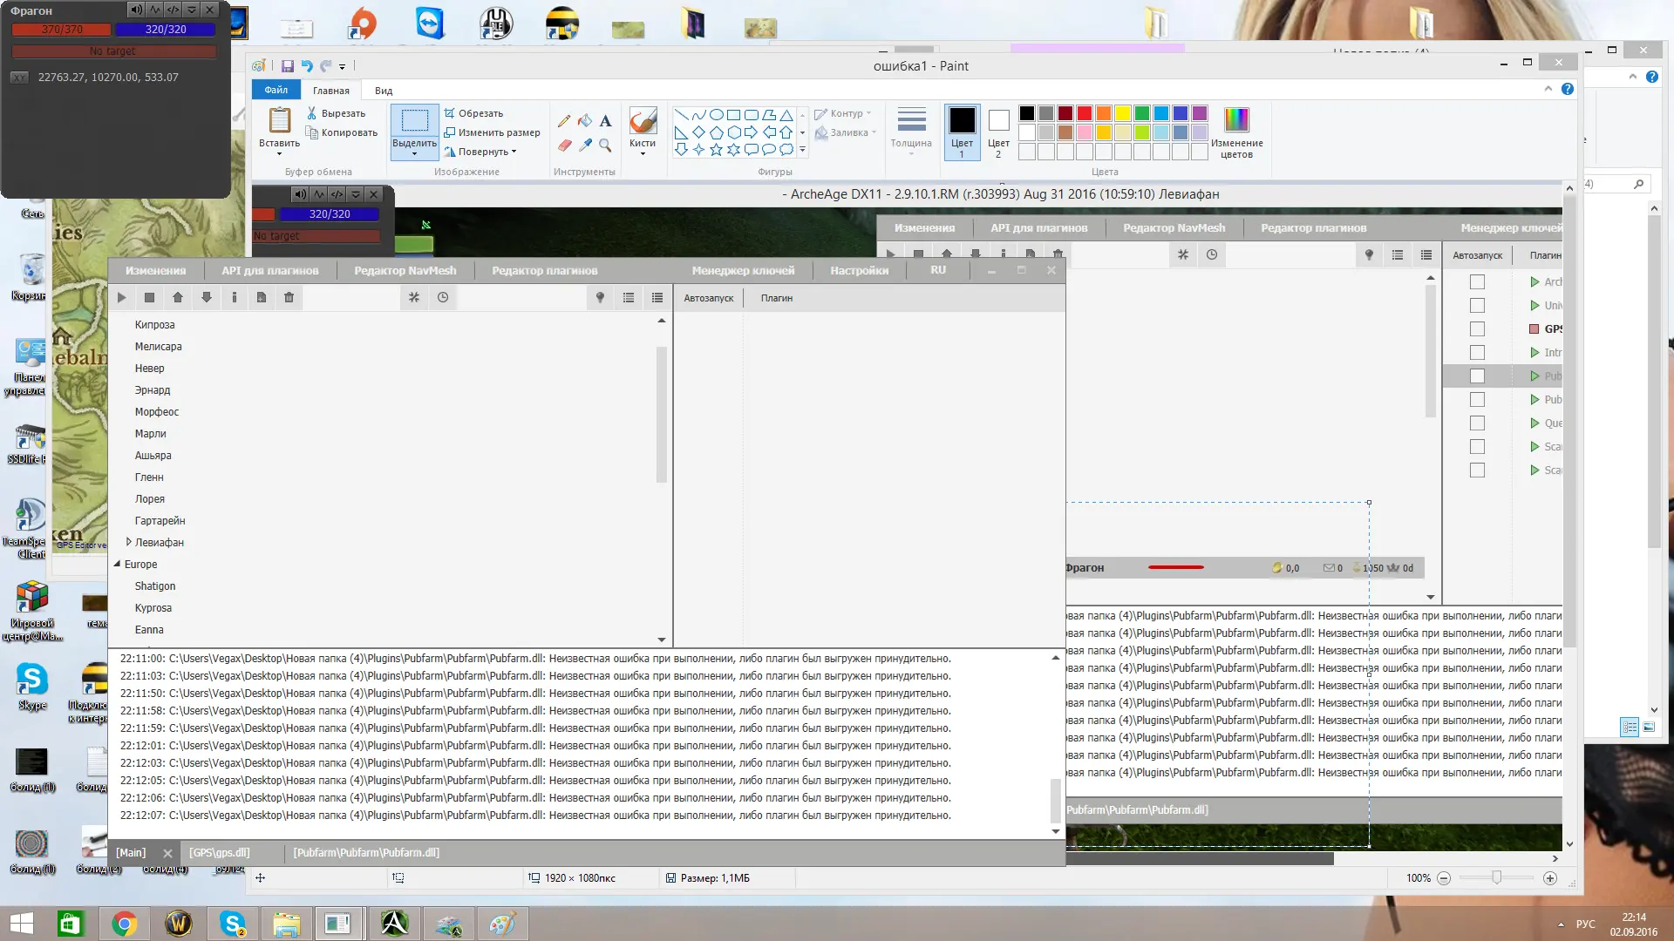Select the Magnifier tool
Viewport: 1674px width, 941px height.
coord(605,145)
